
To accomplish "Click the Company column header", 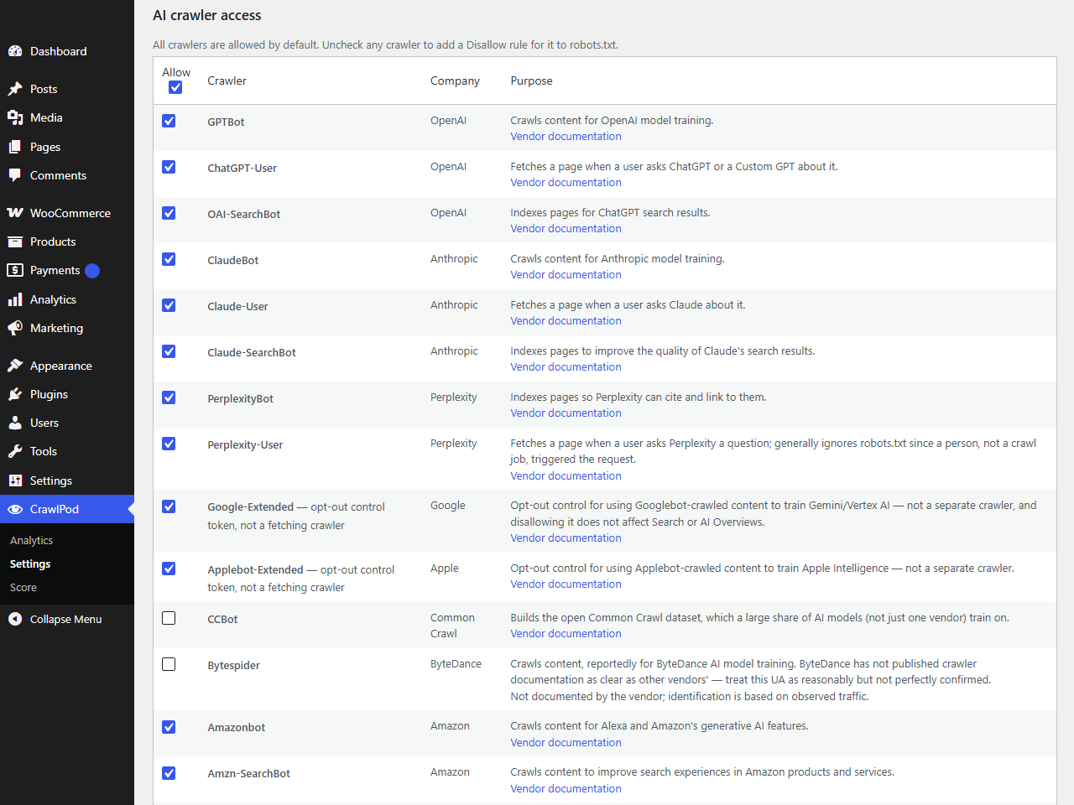I will click(455, 81).
